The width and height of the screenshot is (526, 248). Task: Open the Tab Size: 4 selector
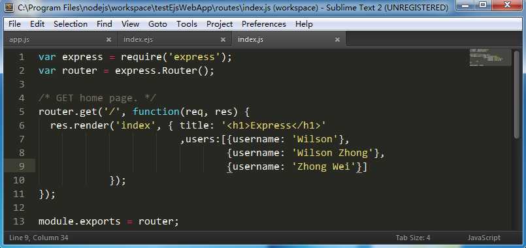(x=412, y=238)
